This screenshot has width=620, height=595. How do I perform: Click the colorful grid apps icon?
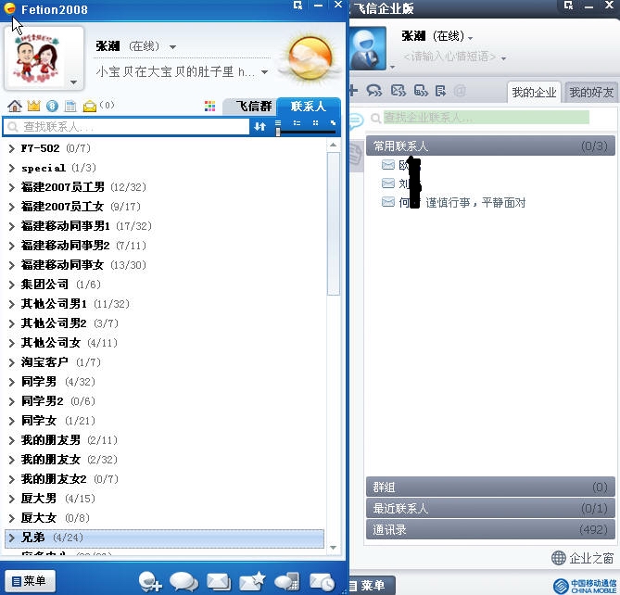click(210, 106)
